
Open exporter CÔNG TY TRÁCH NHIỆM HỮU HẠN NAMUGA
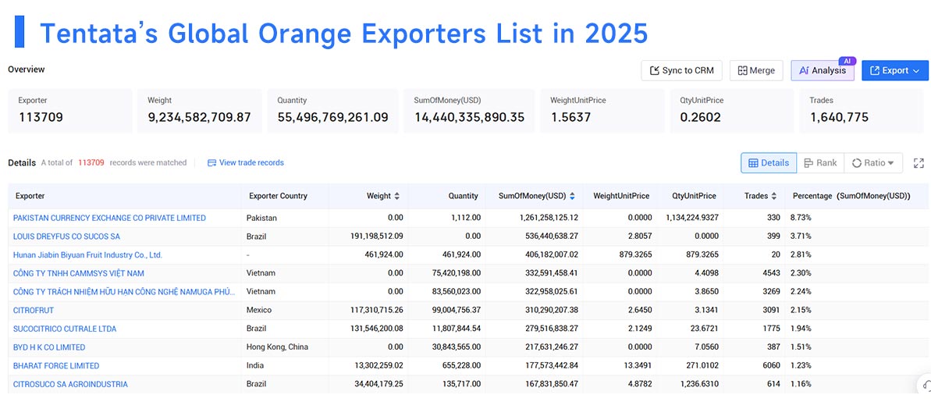coord(124,292)
